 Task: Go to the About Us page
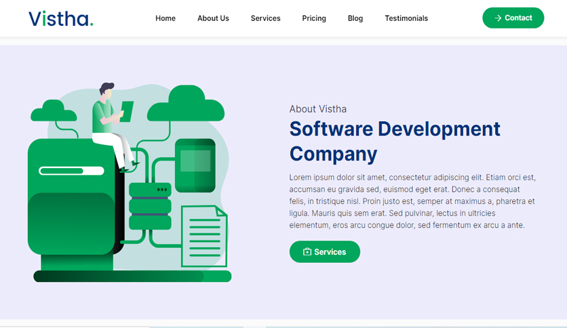coord(213,18)
